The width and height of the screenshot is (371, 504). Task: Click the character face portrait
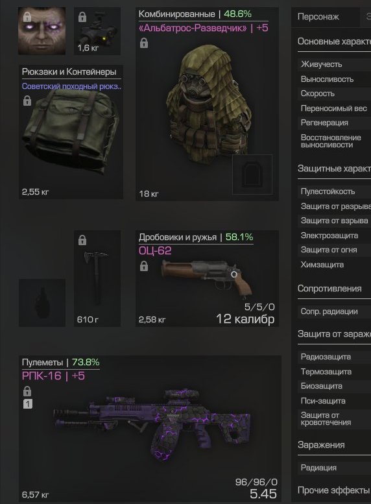pyautogui.click(x=42, y=31)
